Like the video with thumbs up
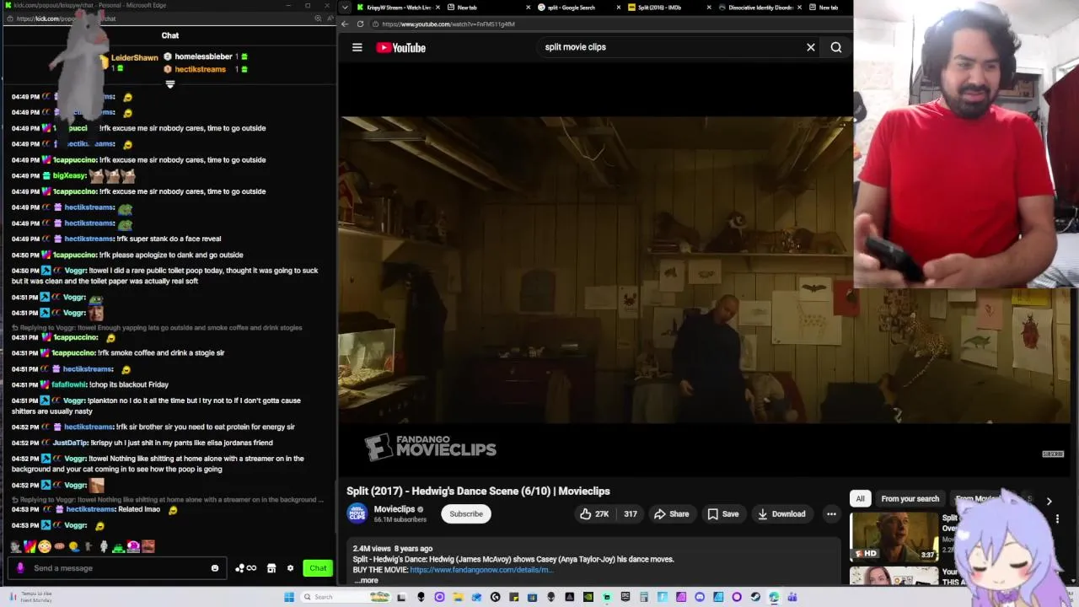This screenshot has width=1079, height=607. 594,513
